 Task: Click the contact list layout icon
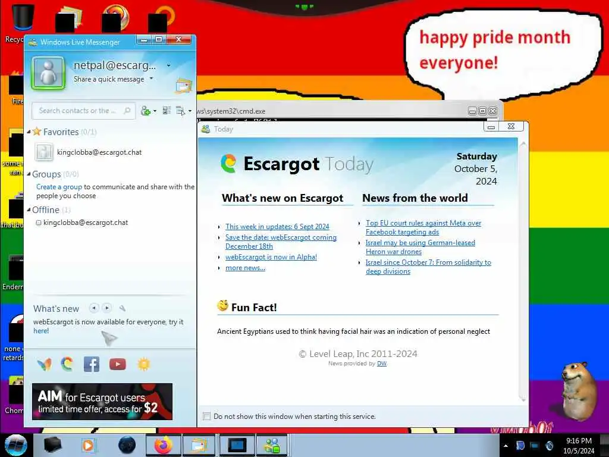click(167, 111)
